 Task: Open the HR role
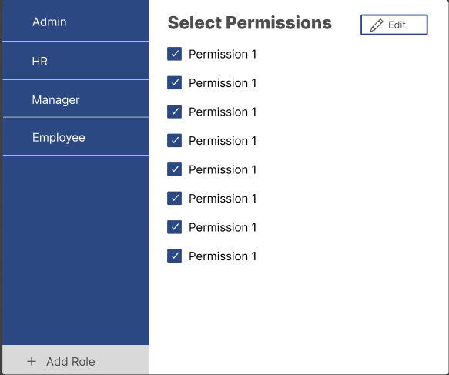click(x=76, y=61)
